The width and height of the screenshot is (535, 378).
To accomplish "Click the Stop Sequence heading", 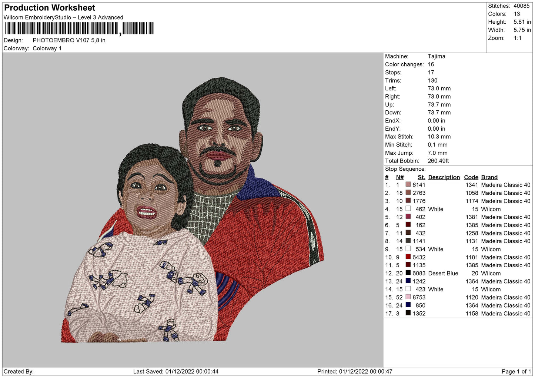I will (x=405, y=169).
